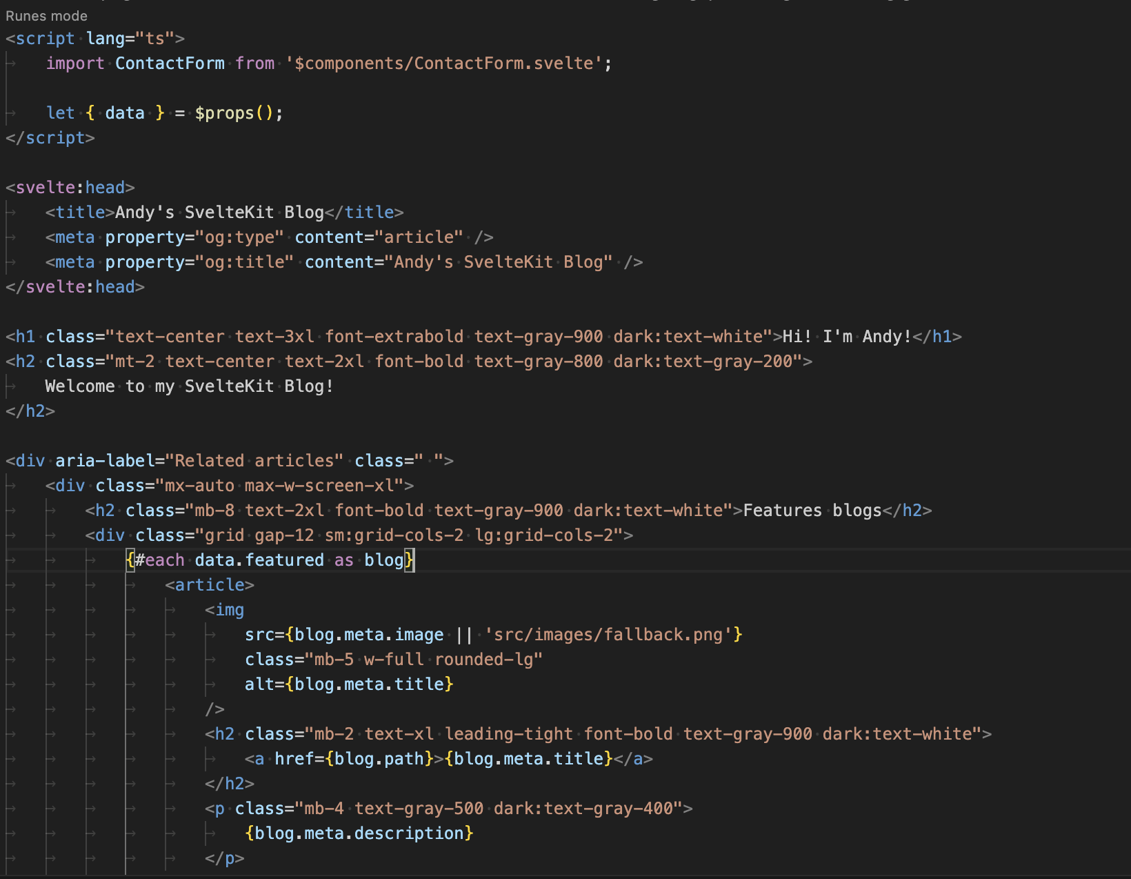Click 'blog.path' in the href attribute
Image resolution: width=1131 pixels, height=879 pixels.
[x=379, y=759]
